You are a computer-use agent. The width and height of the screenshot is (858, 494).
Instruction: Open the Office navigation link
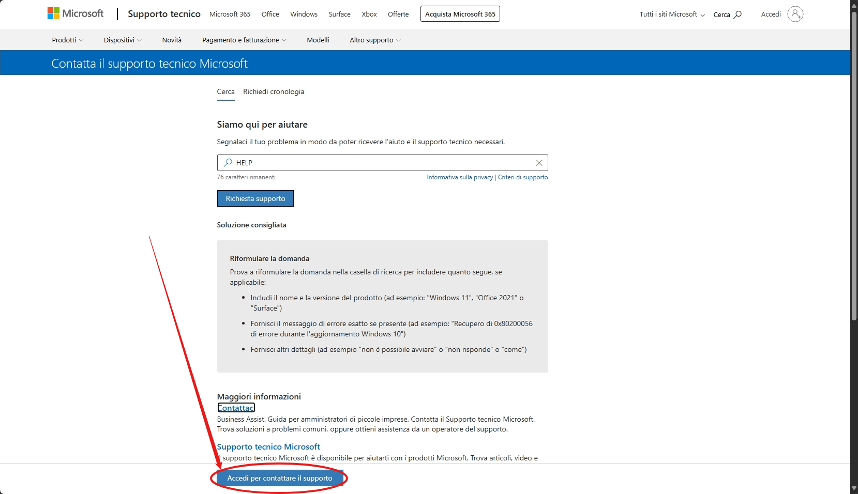(270, 14)
